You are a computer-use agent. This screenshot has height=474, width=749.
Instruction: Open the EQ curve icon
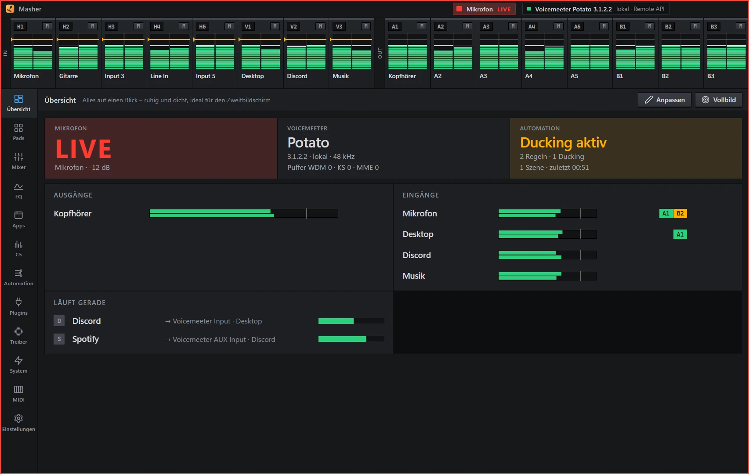[x=18, y=186]
